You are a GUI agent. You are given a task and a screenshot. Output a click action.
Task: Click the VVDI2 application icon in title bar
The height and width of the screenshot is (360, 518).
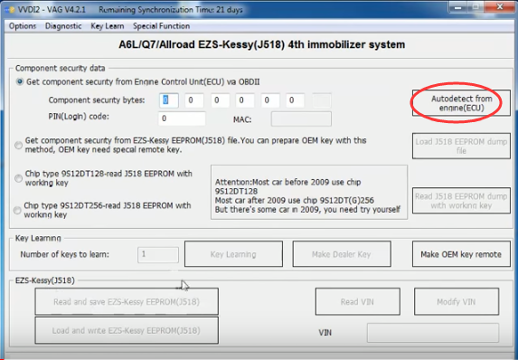click(10, 10)
